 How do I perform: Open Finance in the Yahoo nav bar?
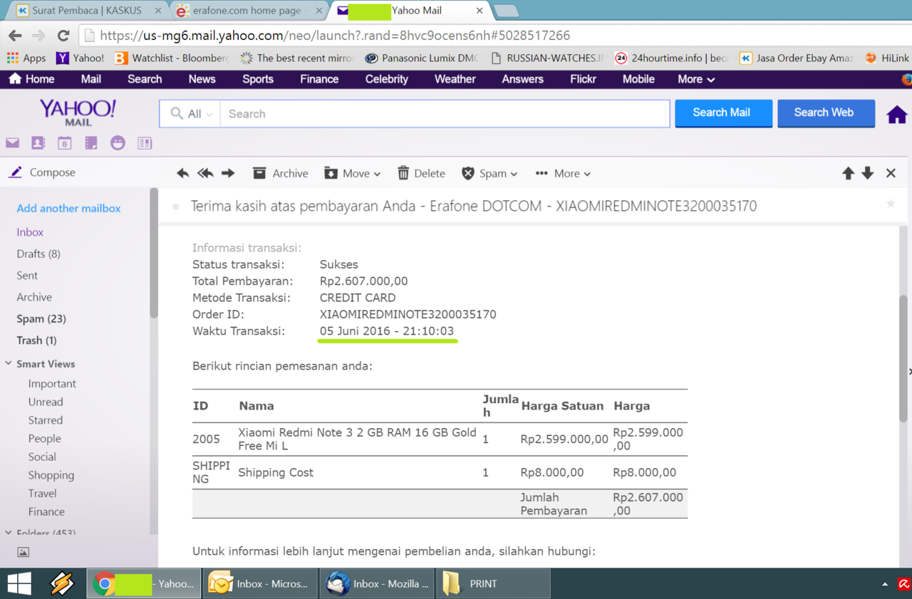(x=319, y=79)
